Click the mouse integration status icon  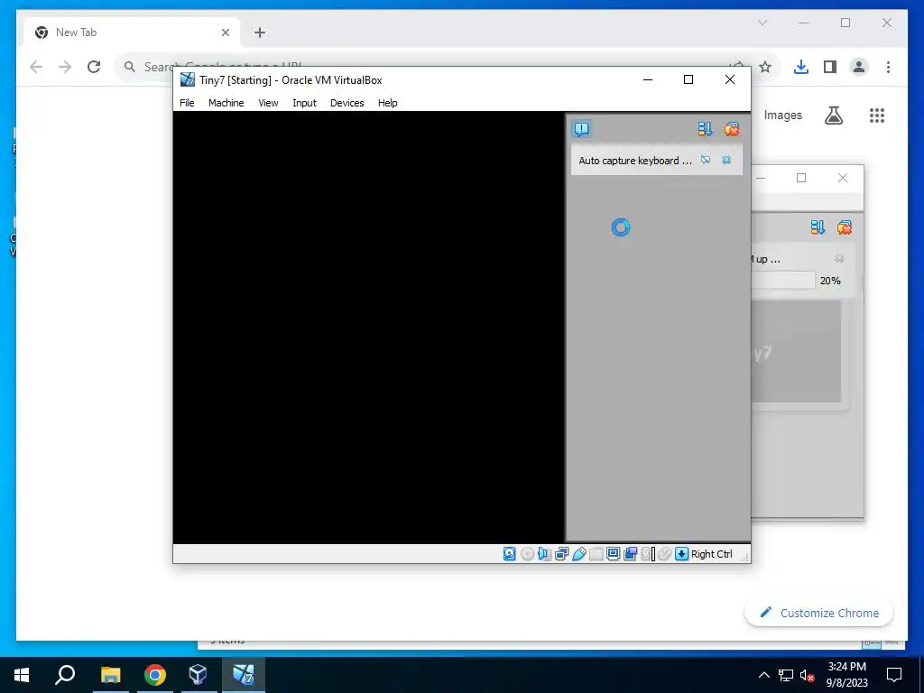click(664, 554)
